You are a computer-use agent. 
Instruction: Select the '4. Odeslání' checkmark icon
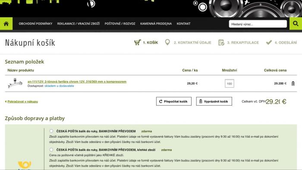pyautogui.click(x=269, y=42)
